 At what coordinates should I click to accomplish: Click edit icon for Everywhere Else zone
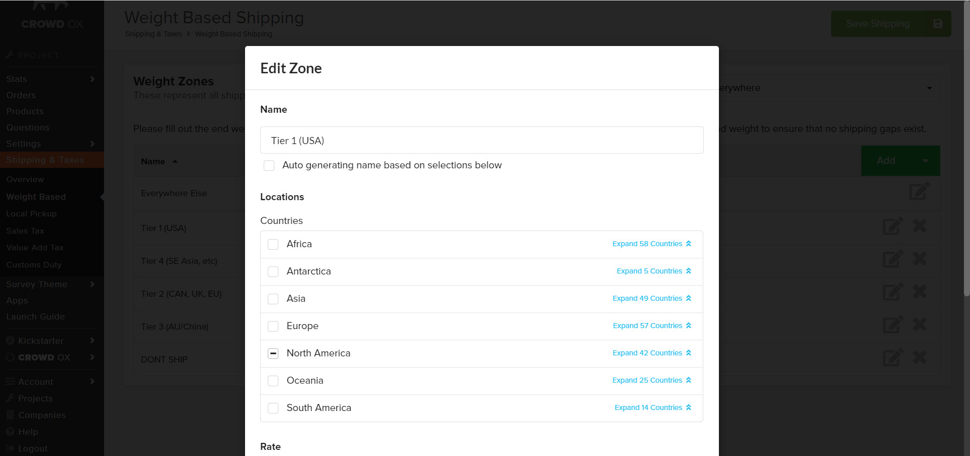[x=919, y=191]
